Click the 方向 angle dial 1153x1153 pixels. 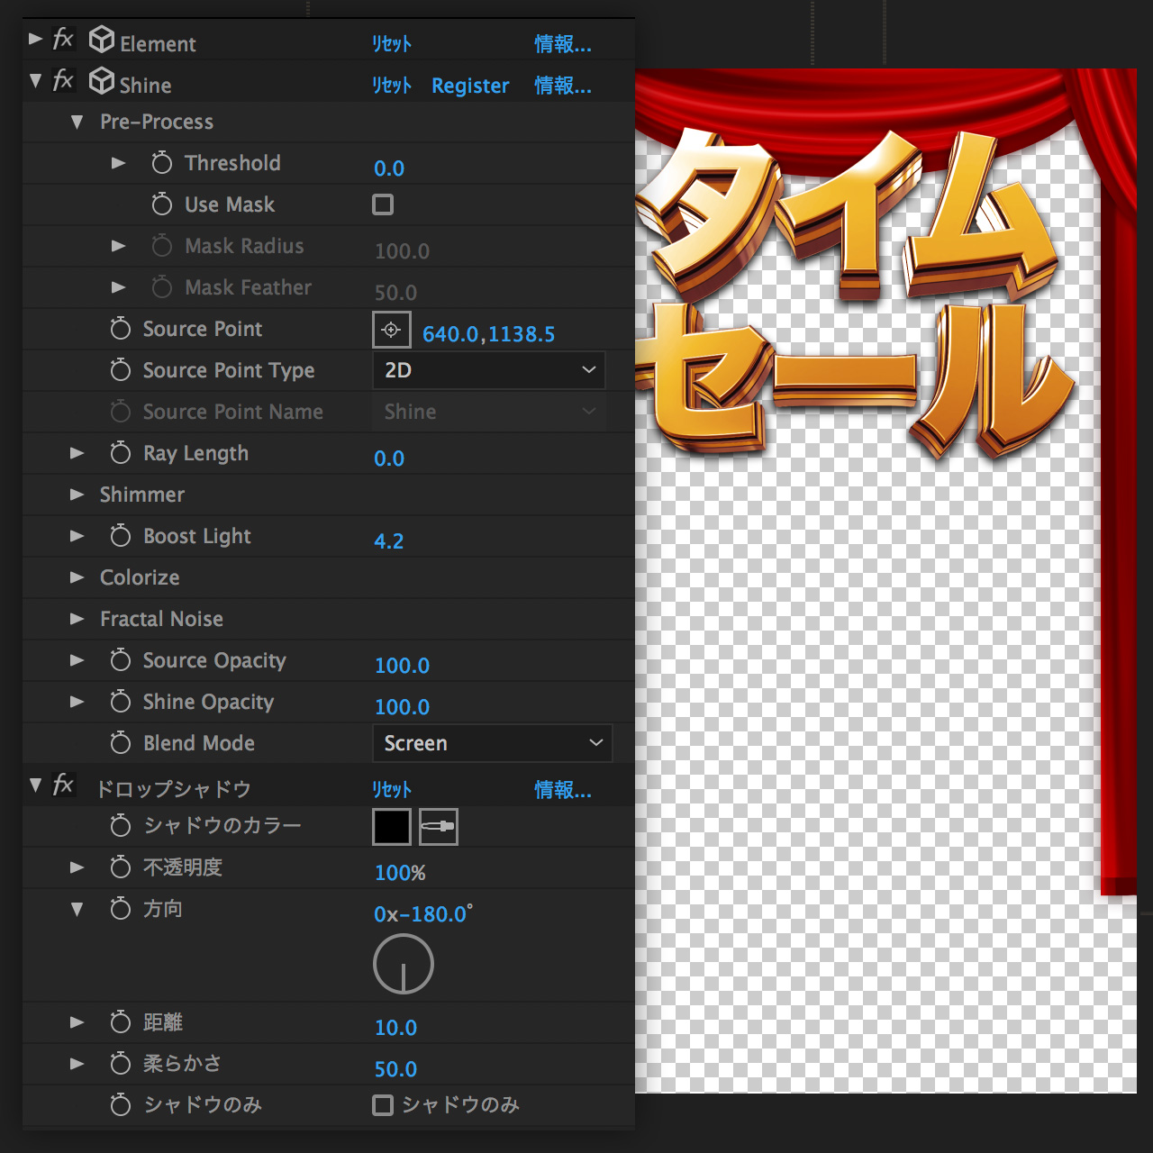pos(404,964)
